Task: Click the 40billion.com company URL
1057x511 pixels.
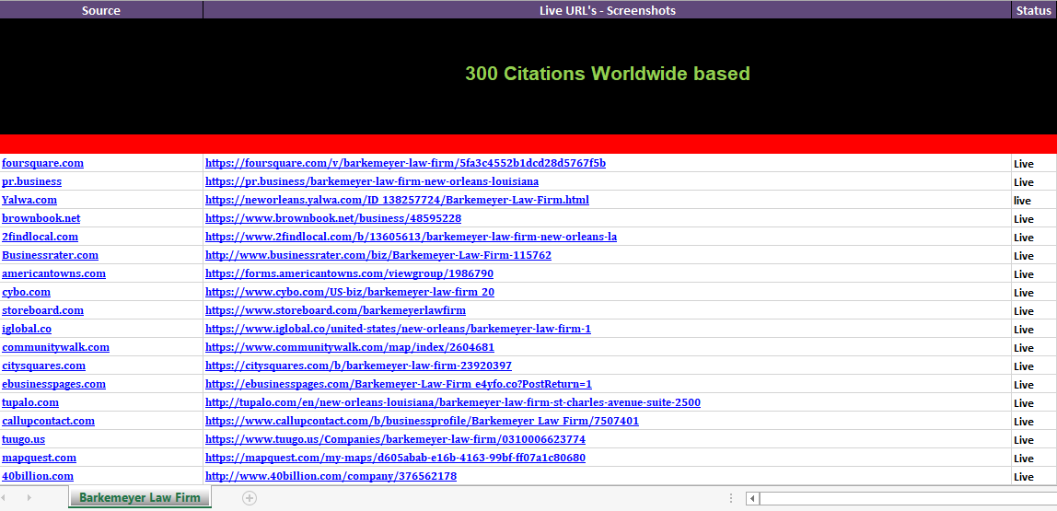Action: tap(331, 476)
